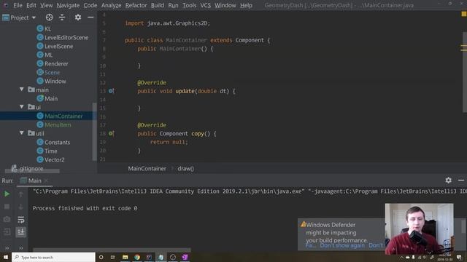This screenshot has width=467, height=262.
Task: Open Vector2 class
Action: coord(54,160)
